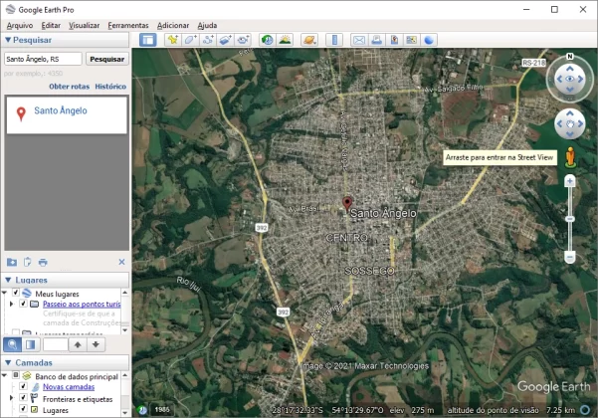Show historical imagery clock icon
598x418 pixels.
268,40
